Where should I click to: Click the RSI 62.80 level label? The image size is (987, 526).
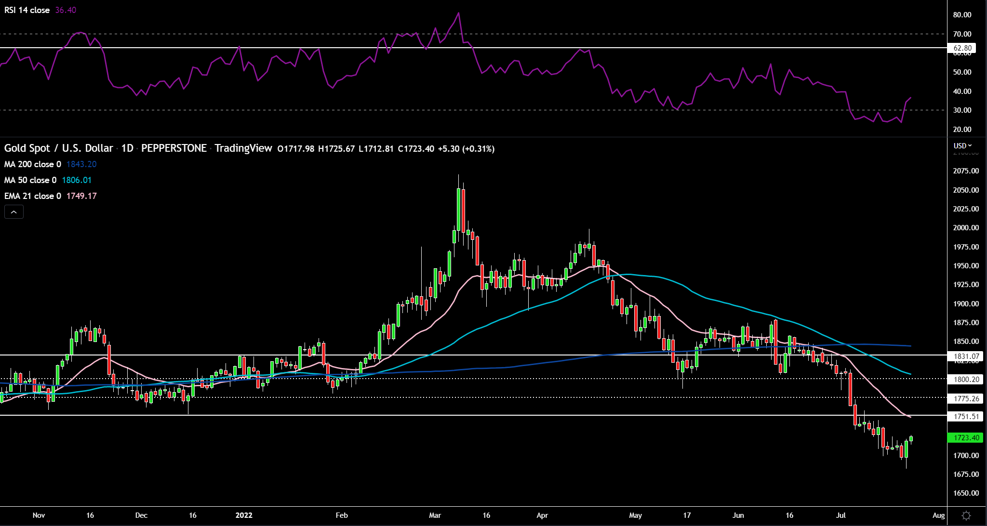(x=962, y=48)
